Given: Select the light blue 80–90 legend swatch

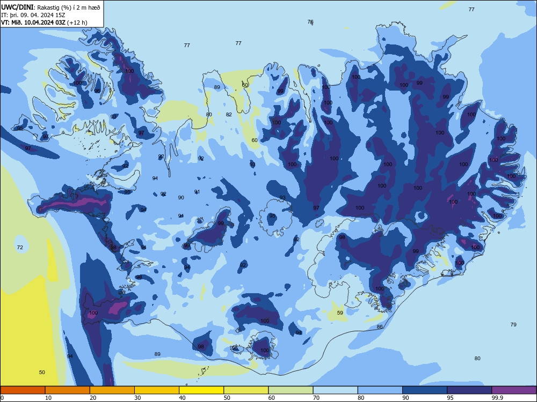Looking at the screenshot, I should (x=380, y=390).
